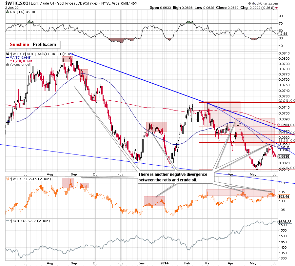The height and width of the screenshot is (266, 295).
Task: Click the RSI current value tag 42.88
Action: [x=283, y=34]
